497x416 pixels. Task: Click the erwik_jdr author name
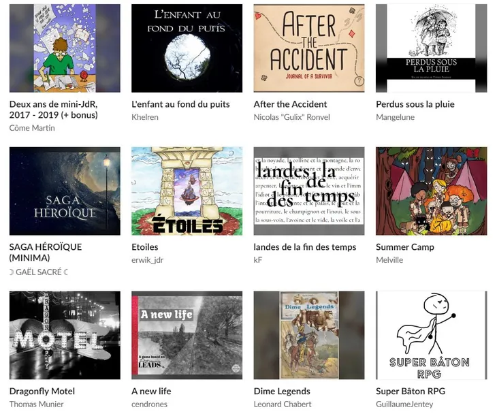point(147,260)
